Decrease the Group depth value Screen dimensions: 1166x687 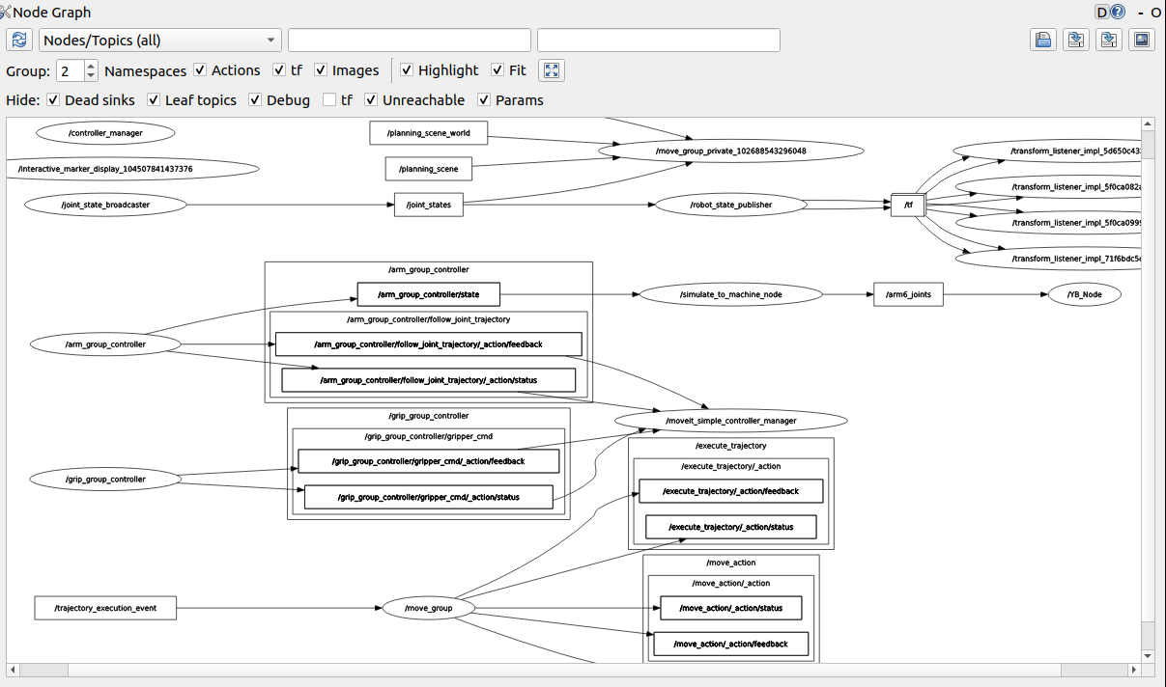tap(91, 76)
